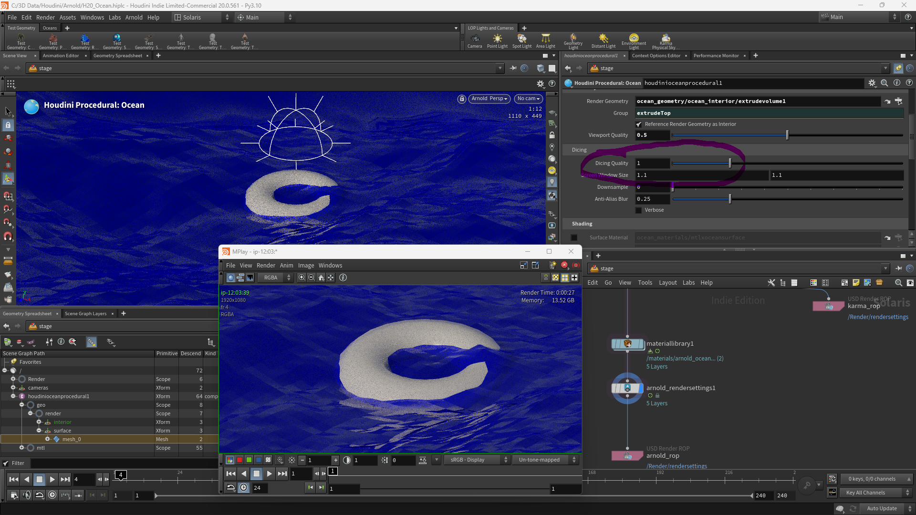Click the Group field containing extrudeTop

click(769, 113)
